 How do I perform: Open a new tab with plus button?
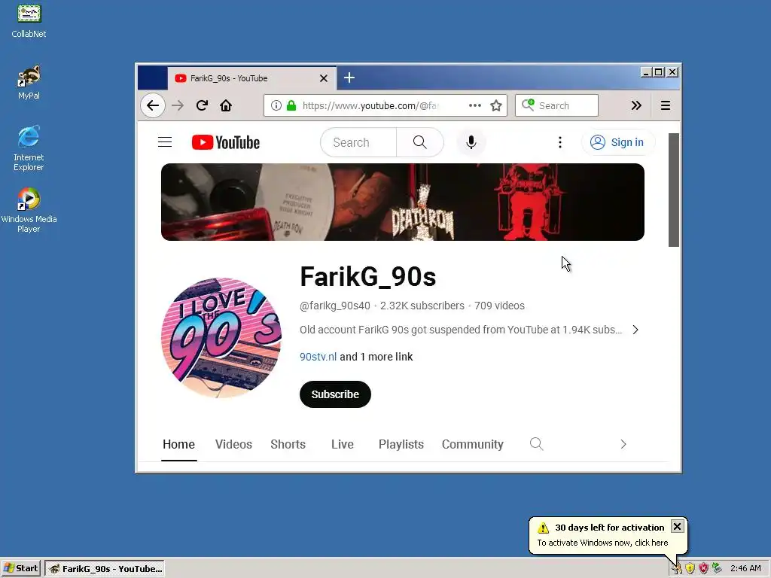[x=349, y=78]
